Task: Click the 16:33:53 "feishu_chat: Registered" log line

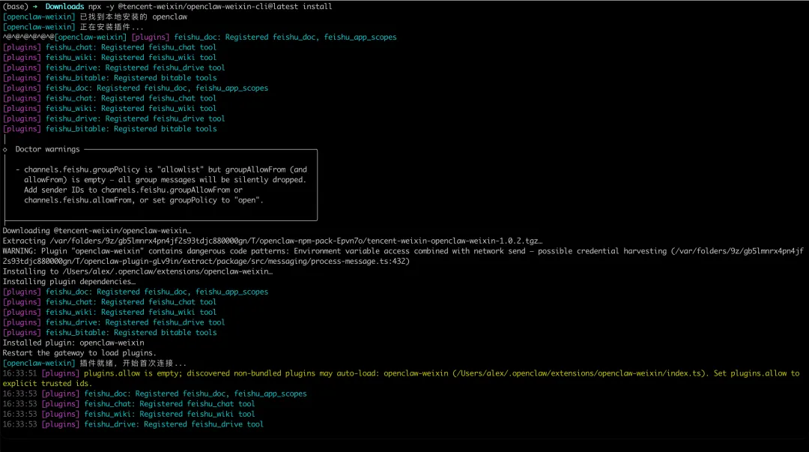Action: [129, 404]
